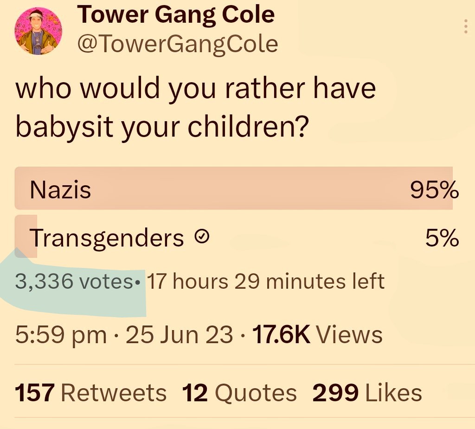Image resolution: width=475 pixels, height=429 pixels.
Task: Select the second poll option label
Action: coord(107,239)
